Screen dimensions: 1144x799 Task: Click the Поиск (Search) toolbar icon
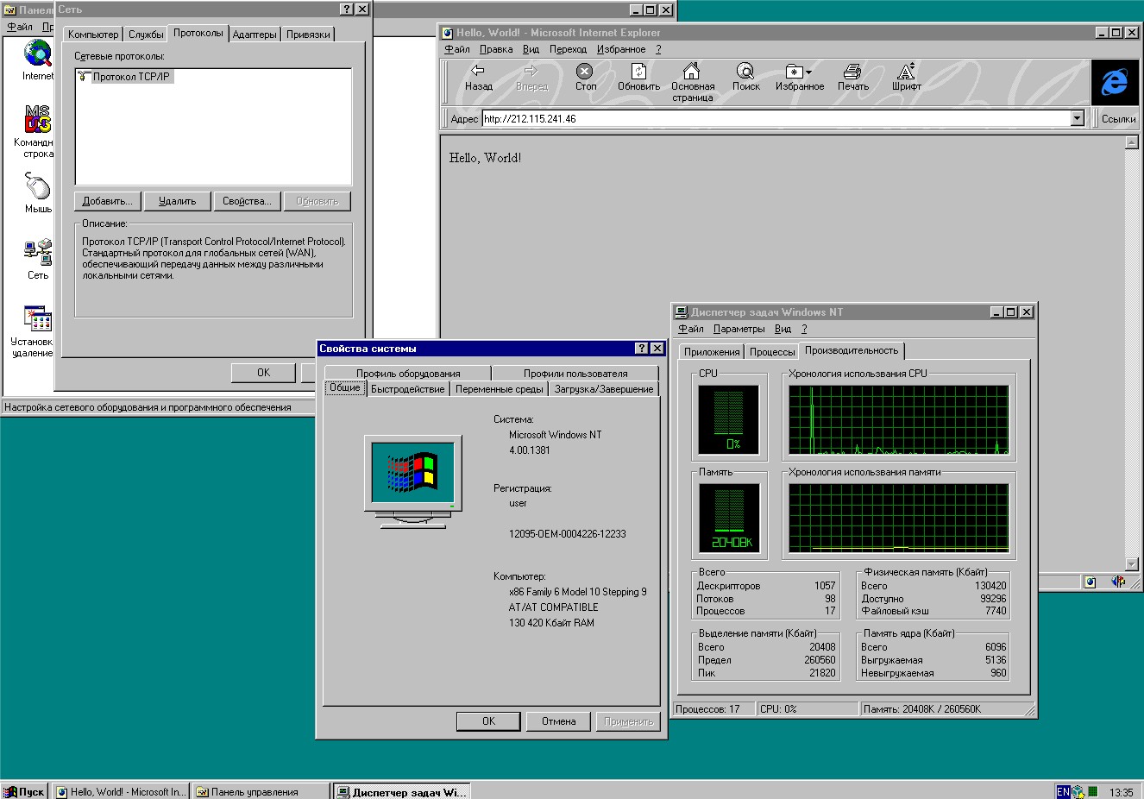(745, 77)
